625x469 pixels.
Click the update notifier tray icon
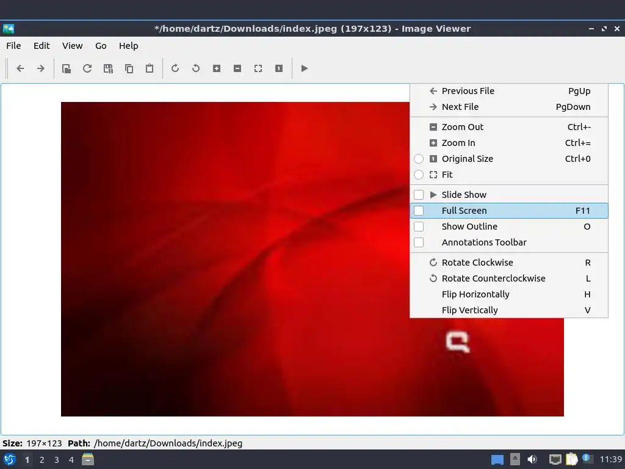(x=587, y=459)
